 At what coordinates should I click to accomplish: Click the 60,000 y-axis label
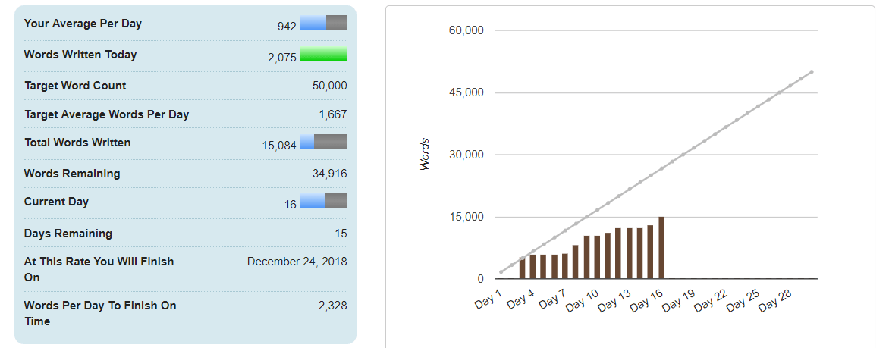click(x=466, y=30)
